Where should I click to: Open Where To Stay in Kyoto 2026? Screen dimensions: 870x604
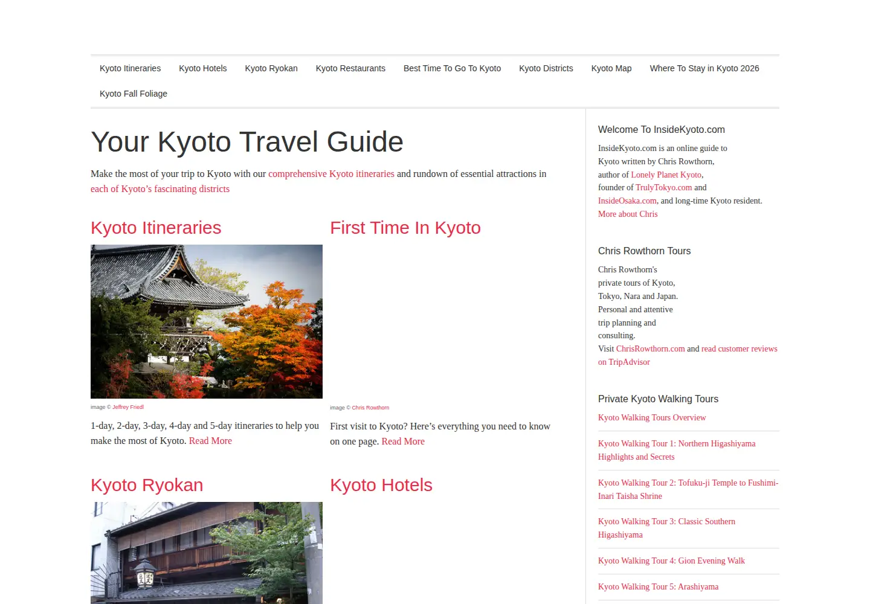point(704,68)
